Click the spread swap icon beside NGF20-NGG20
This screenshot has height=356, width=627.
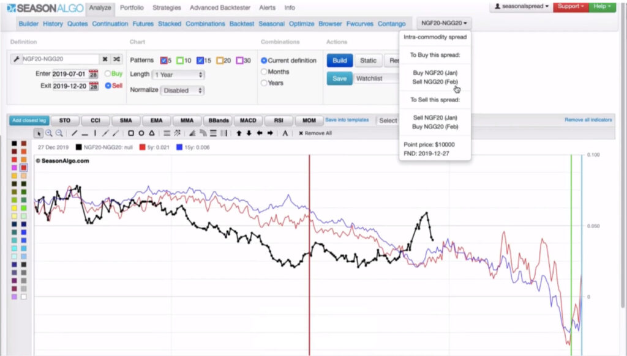pyautogui.click(x=117, y=59)
